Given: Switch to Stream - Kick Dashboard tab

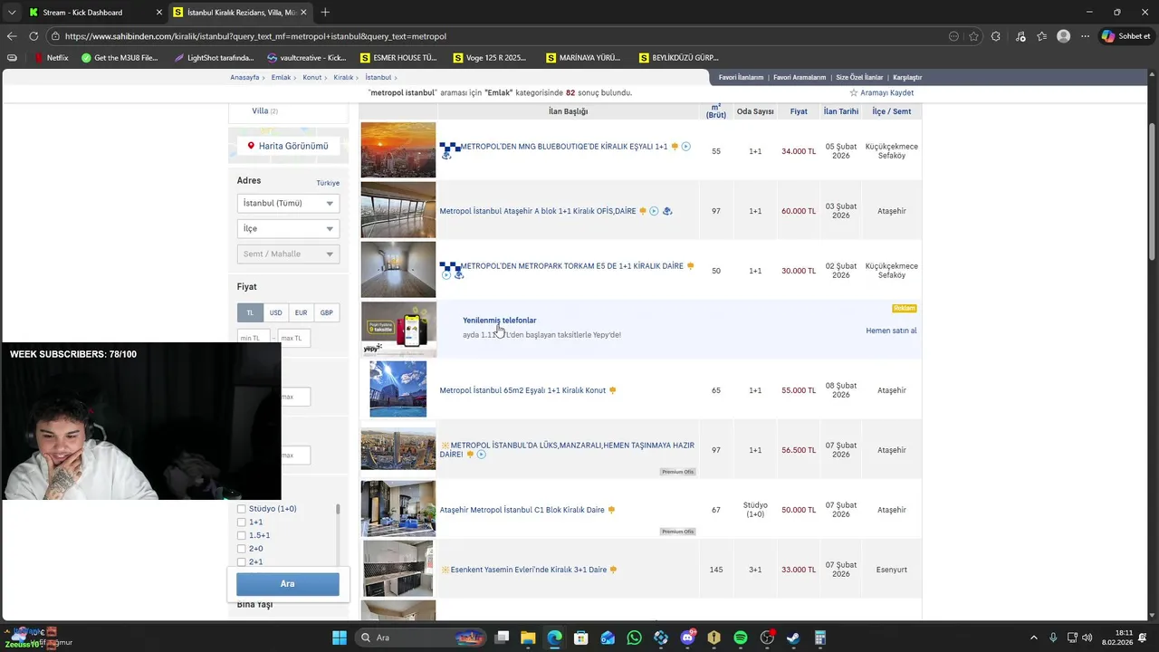Looking at the screenshot, I should (x=93, y=12).
